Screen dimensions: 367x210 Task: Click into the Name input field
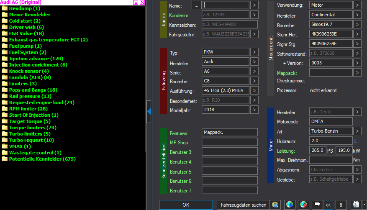[x=226, y=5]
